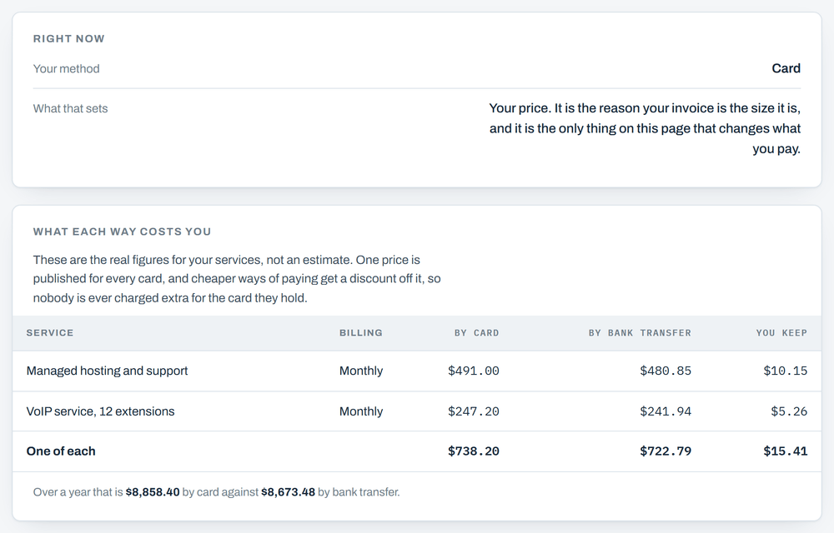
Task: Click the WHAT EACH WAY COSTS YOU heading
Action: coord(122,232)
